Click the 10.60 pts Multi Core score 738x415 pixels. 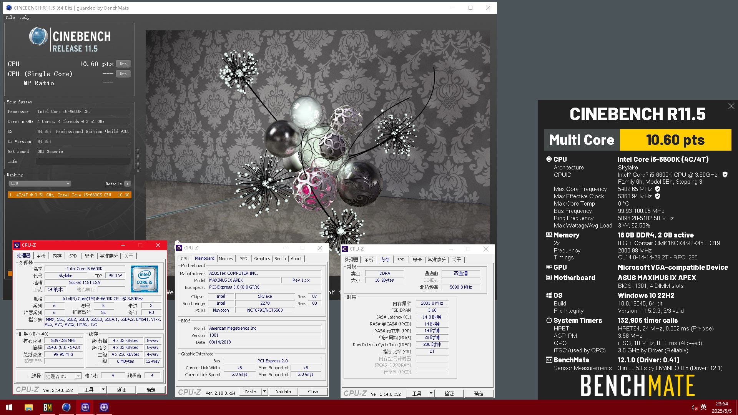pyautogui.click(x=675, y=140)
